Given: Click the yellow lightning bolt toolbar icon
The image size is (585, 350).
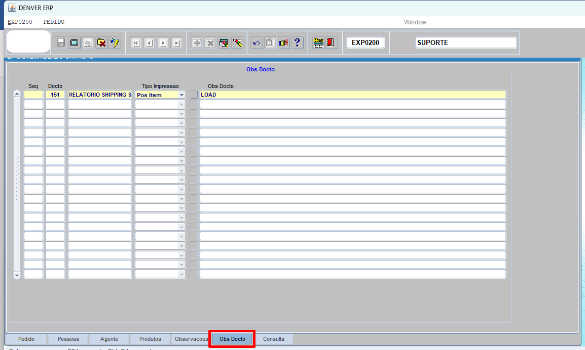Looking at the screenshot, I should pyautogui.click(x=116, y=43).
